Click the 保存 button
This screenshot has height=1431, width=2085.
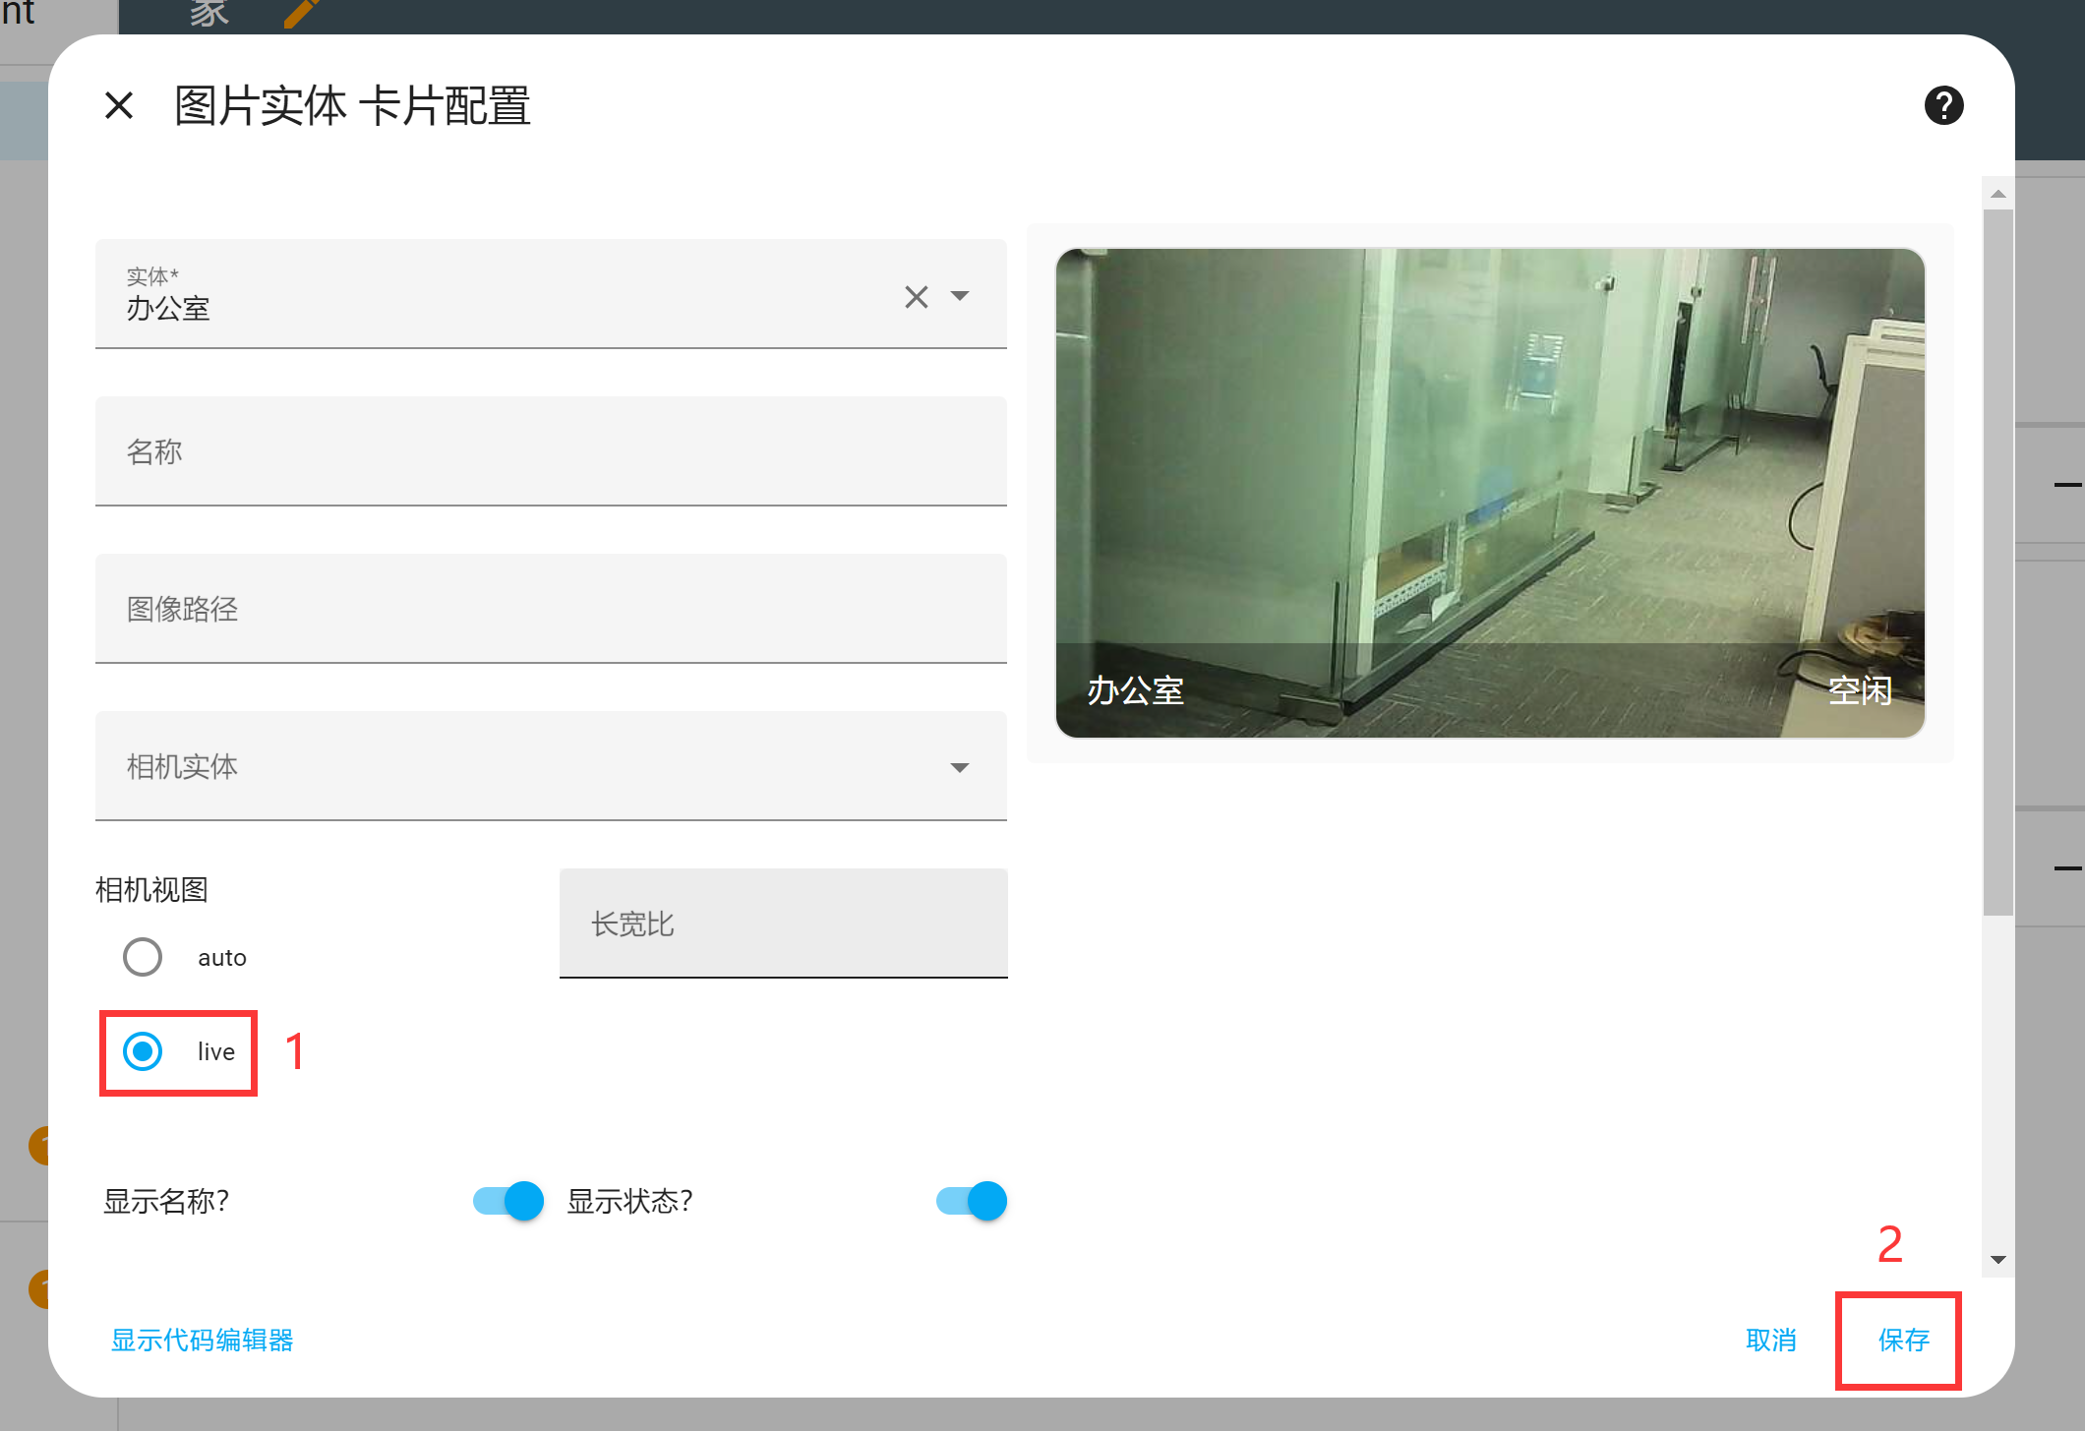coord(1903,1340)
